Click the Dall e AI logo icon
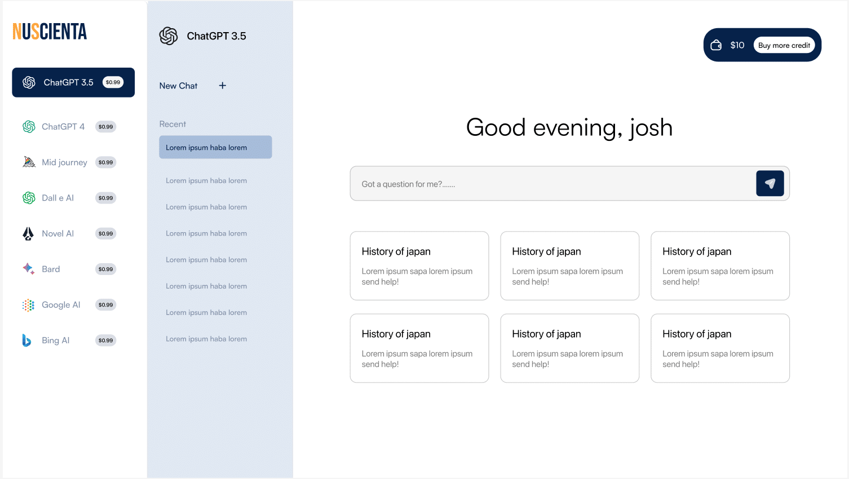Image resolution: width=849 pixels, height=479 pixels. point(29,198)
